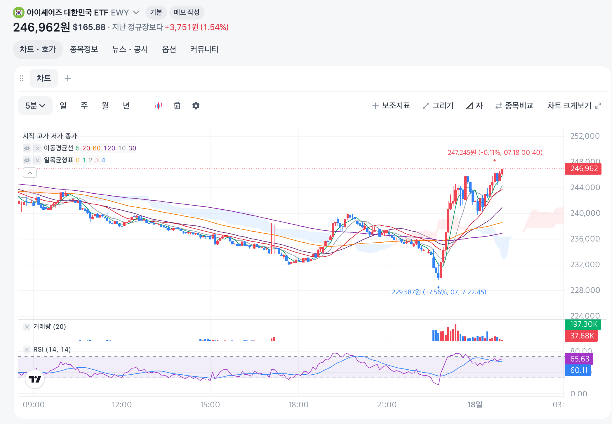Click the 21:00 time axis label
This screenshot has width=612, height=424.
coord(387,404)
